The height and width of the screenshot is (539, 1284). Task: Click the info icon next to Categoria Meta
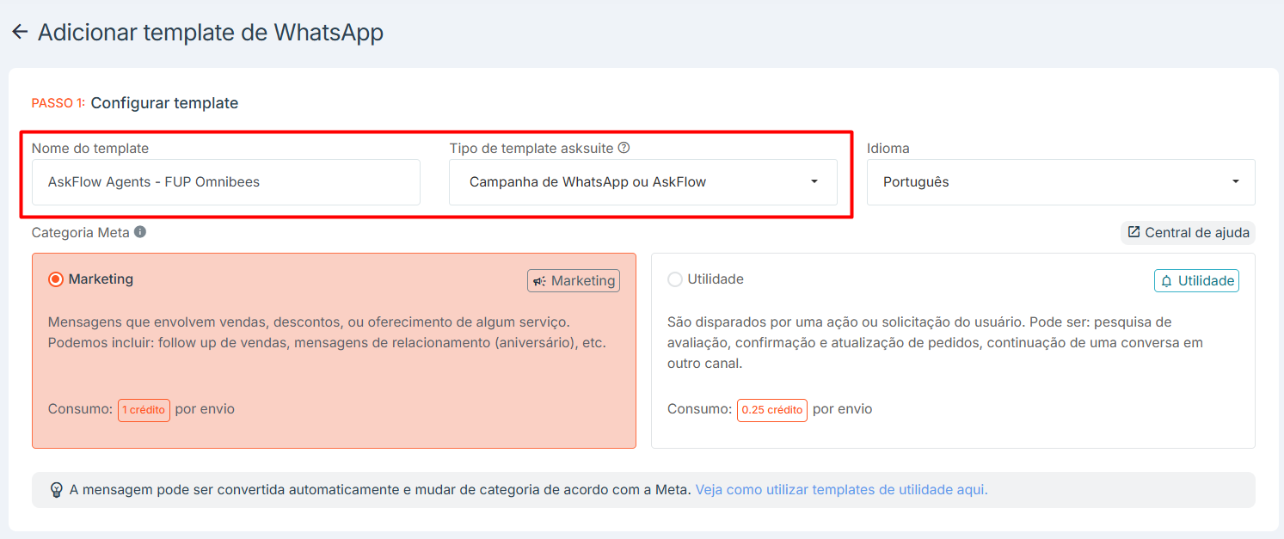click(140, 232)
